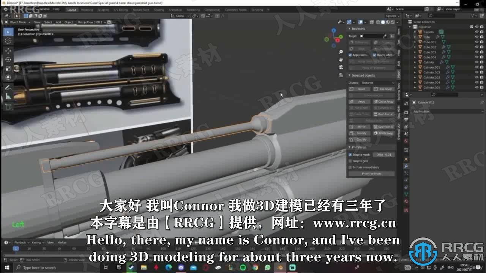Switch to the Layout workspace tab
The height and width of the screenshot is (273, 486).
[x=72, y=9]
